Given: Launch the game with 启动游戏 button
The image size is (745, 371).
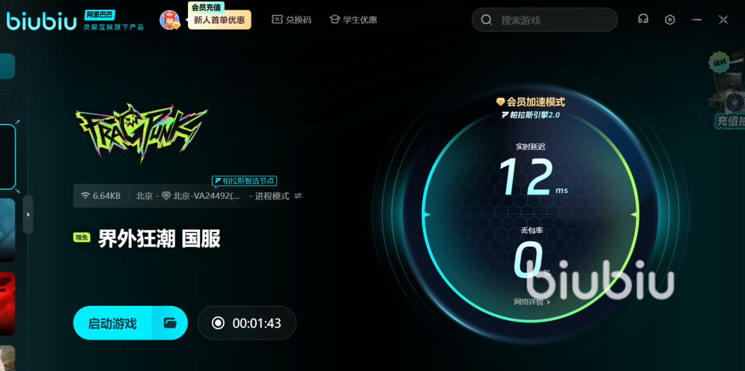Looking at the screenshot, I should [x=112, y=323].
